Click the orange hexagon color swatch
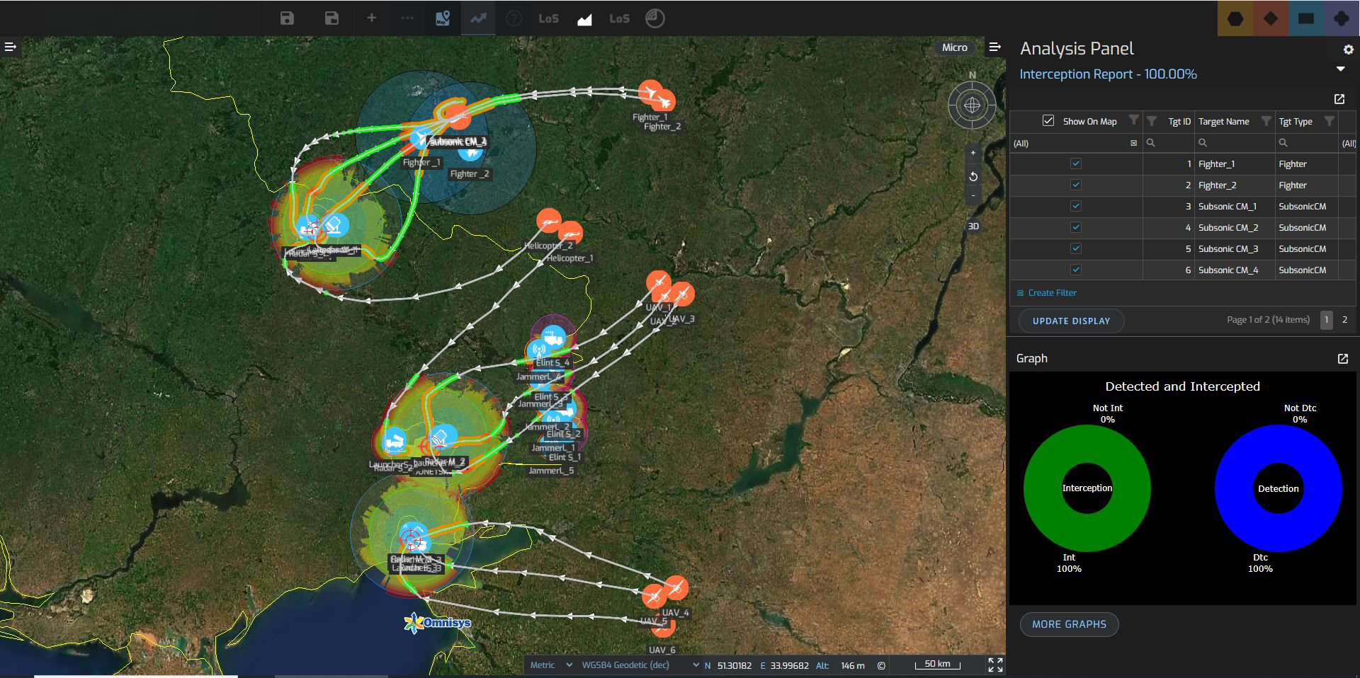 coord(1235,18)
